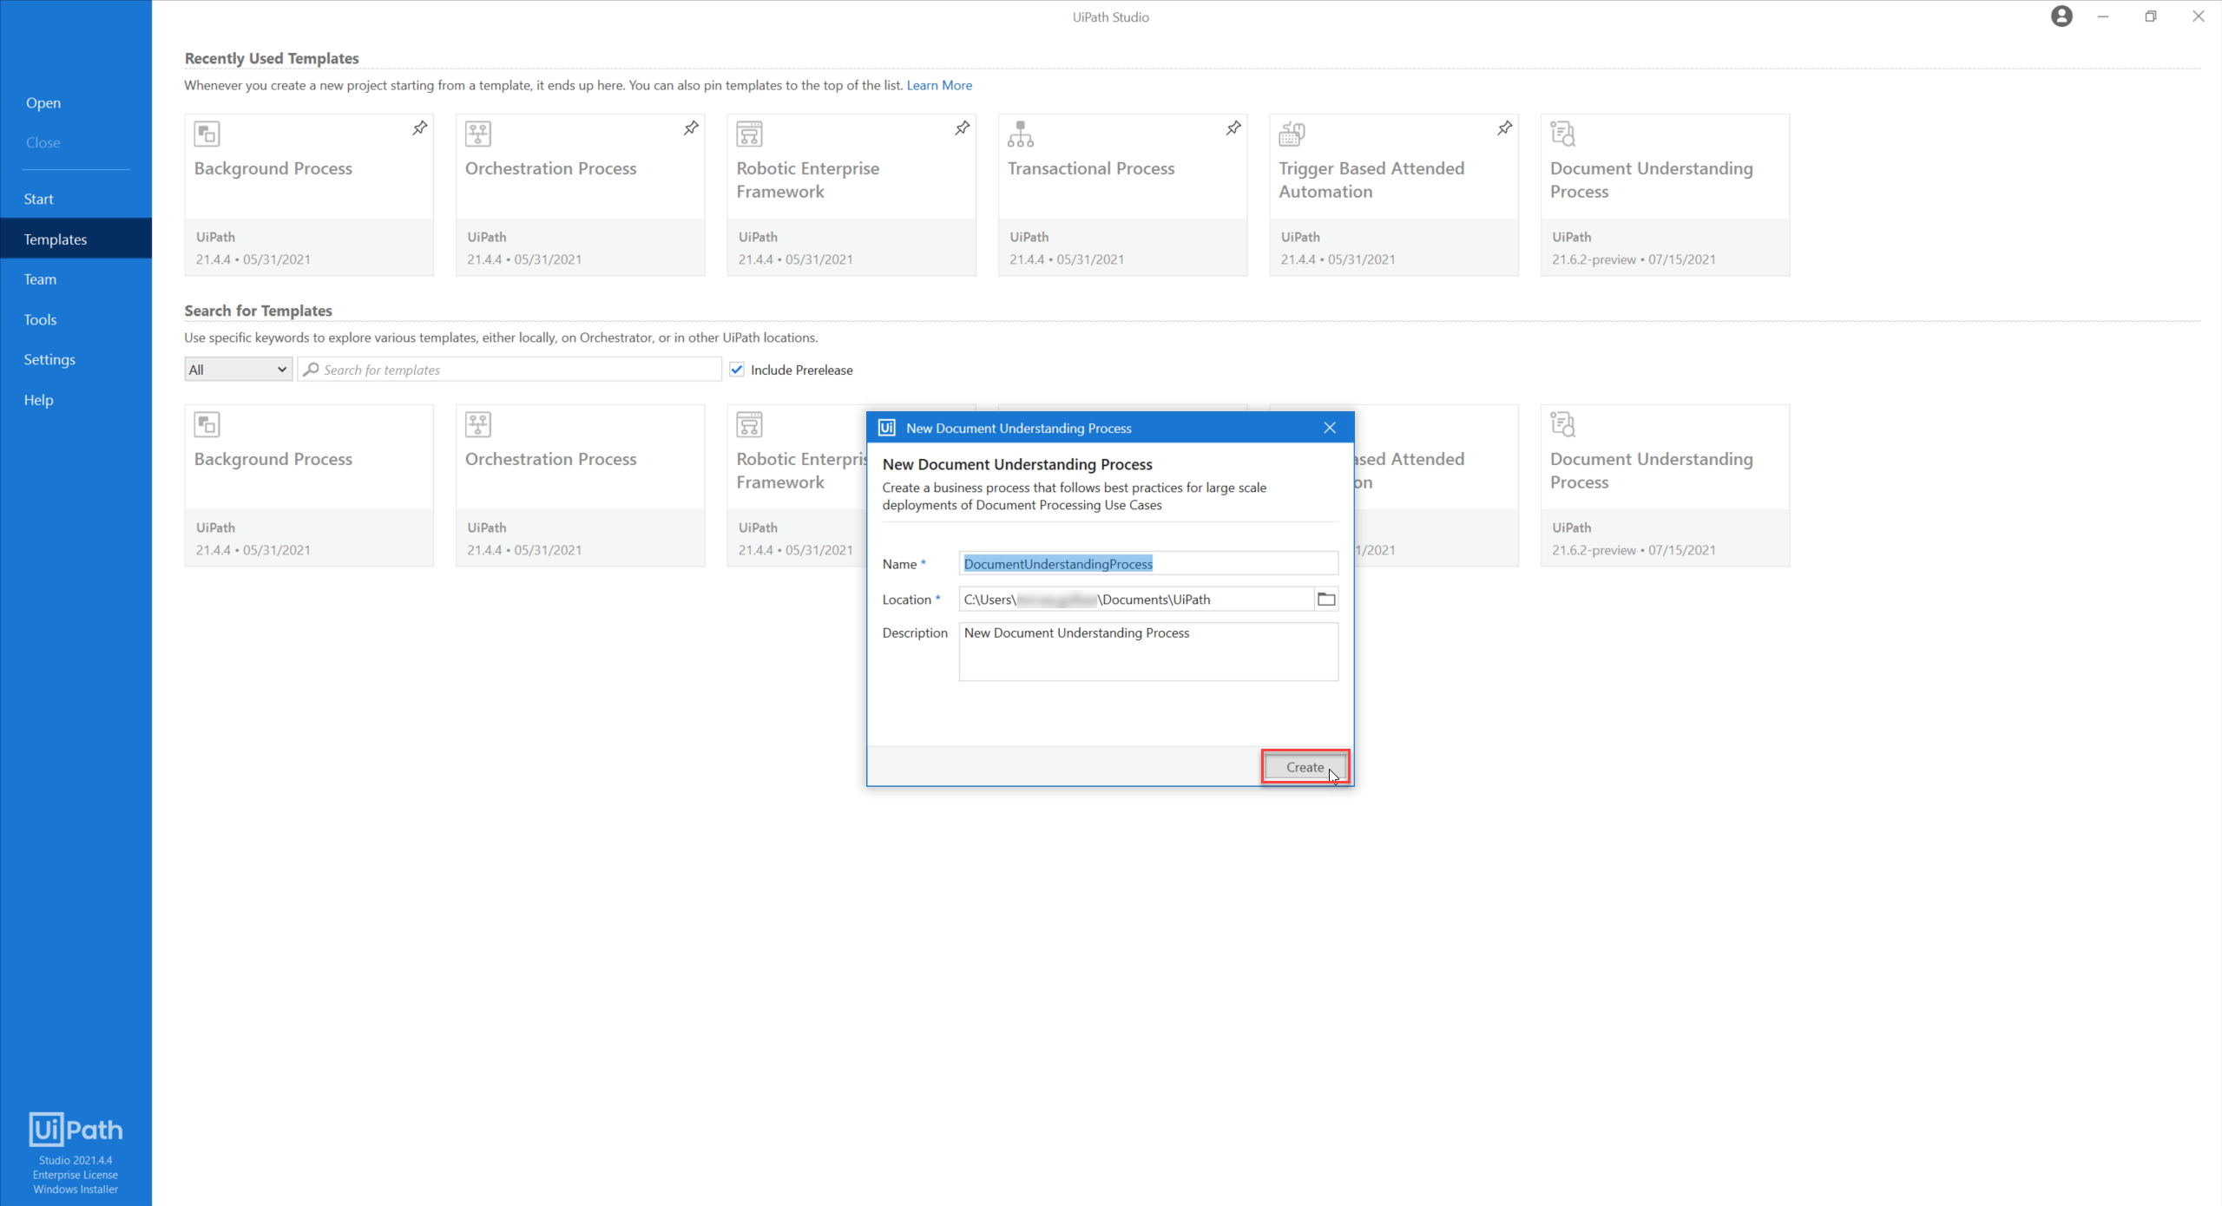The width and height of the screenshot is (2222, 1206).
Task: Click the Create button
Action: point(1305,767)
